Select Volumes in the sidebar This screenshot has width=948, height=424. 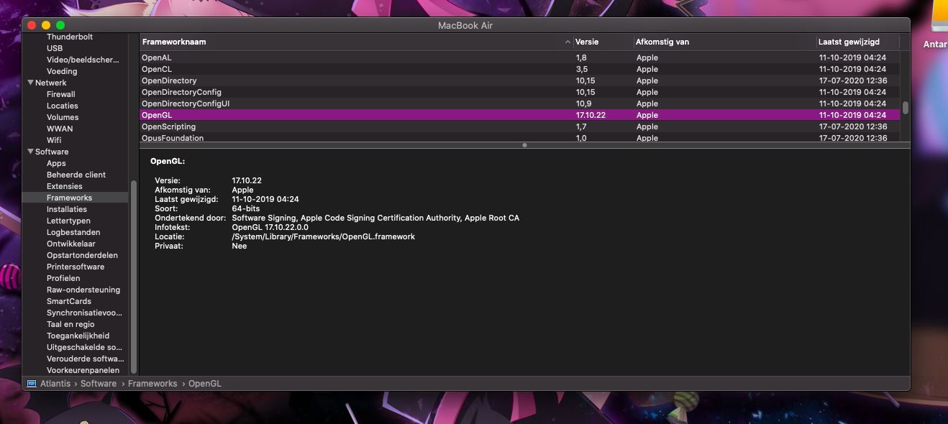63,117
